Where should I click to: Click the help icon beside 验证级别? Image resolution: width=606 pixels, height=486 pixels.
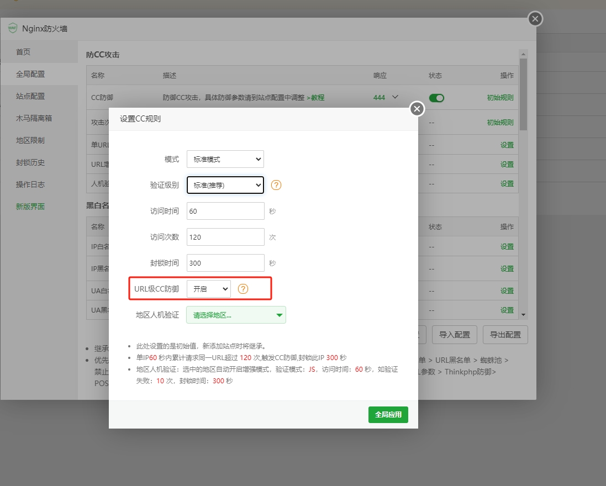[x=276, y=185]
